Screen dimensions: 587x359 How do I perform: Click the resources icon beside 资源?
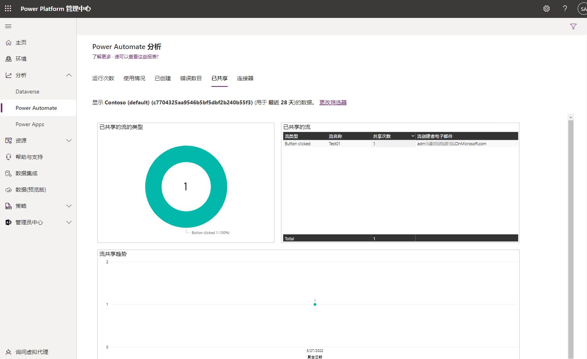pyautogui.click(x=9, y=141)
